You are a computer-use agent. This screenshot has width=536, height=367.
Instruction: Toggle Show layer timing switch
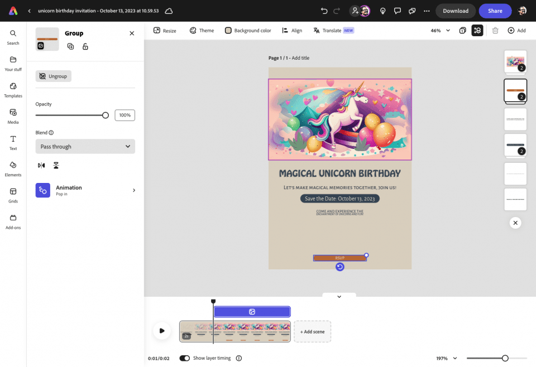(184, 358)
